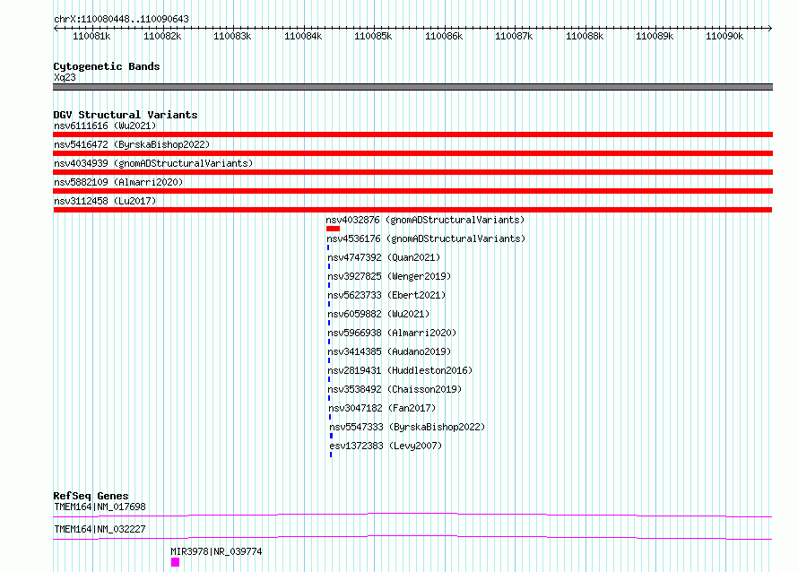
Task: Click nsv4747392 (Quan2021) label
Action: pyautogui.click(x=384, y=257)
